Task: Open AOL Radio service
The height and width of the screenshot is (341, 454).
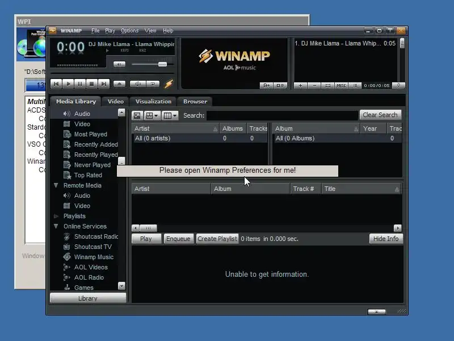Action: click(89, 277)
